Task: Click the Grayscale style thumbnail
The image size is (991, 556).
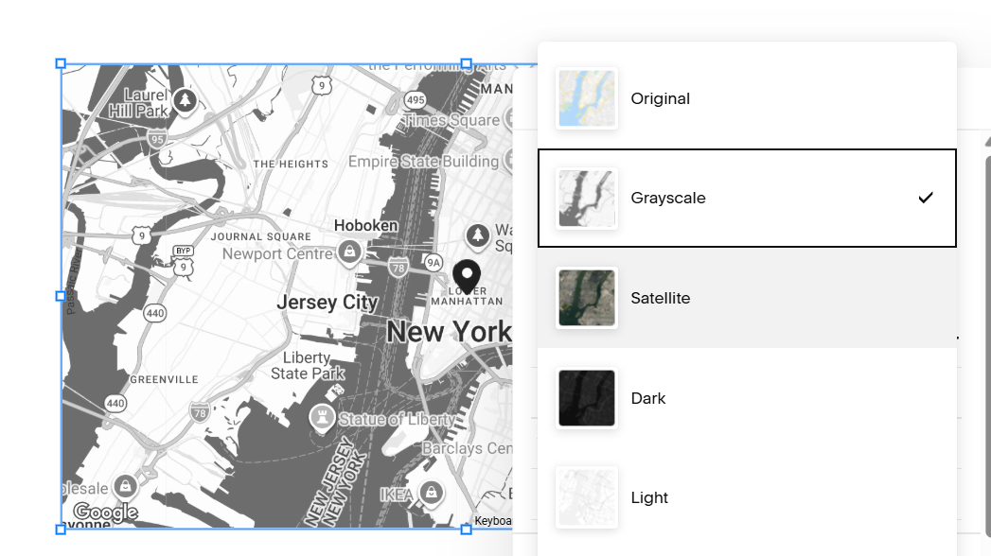Action: [587, 199]
